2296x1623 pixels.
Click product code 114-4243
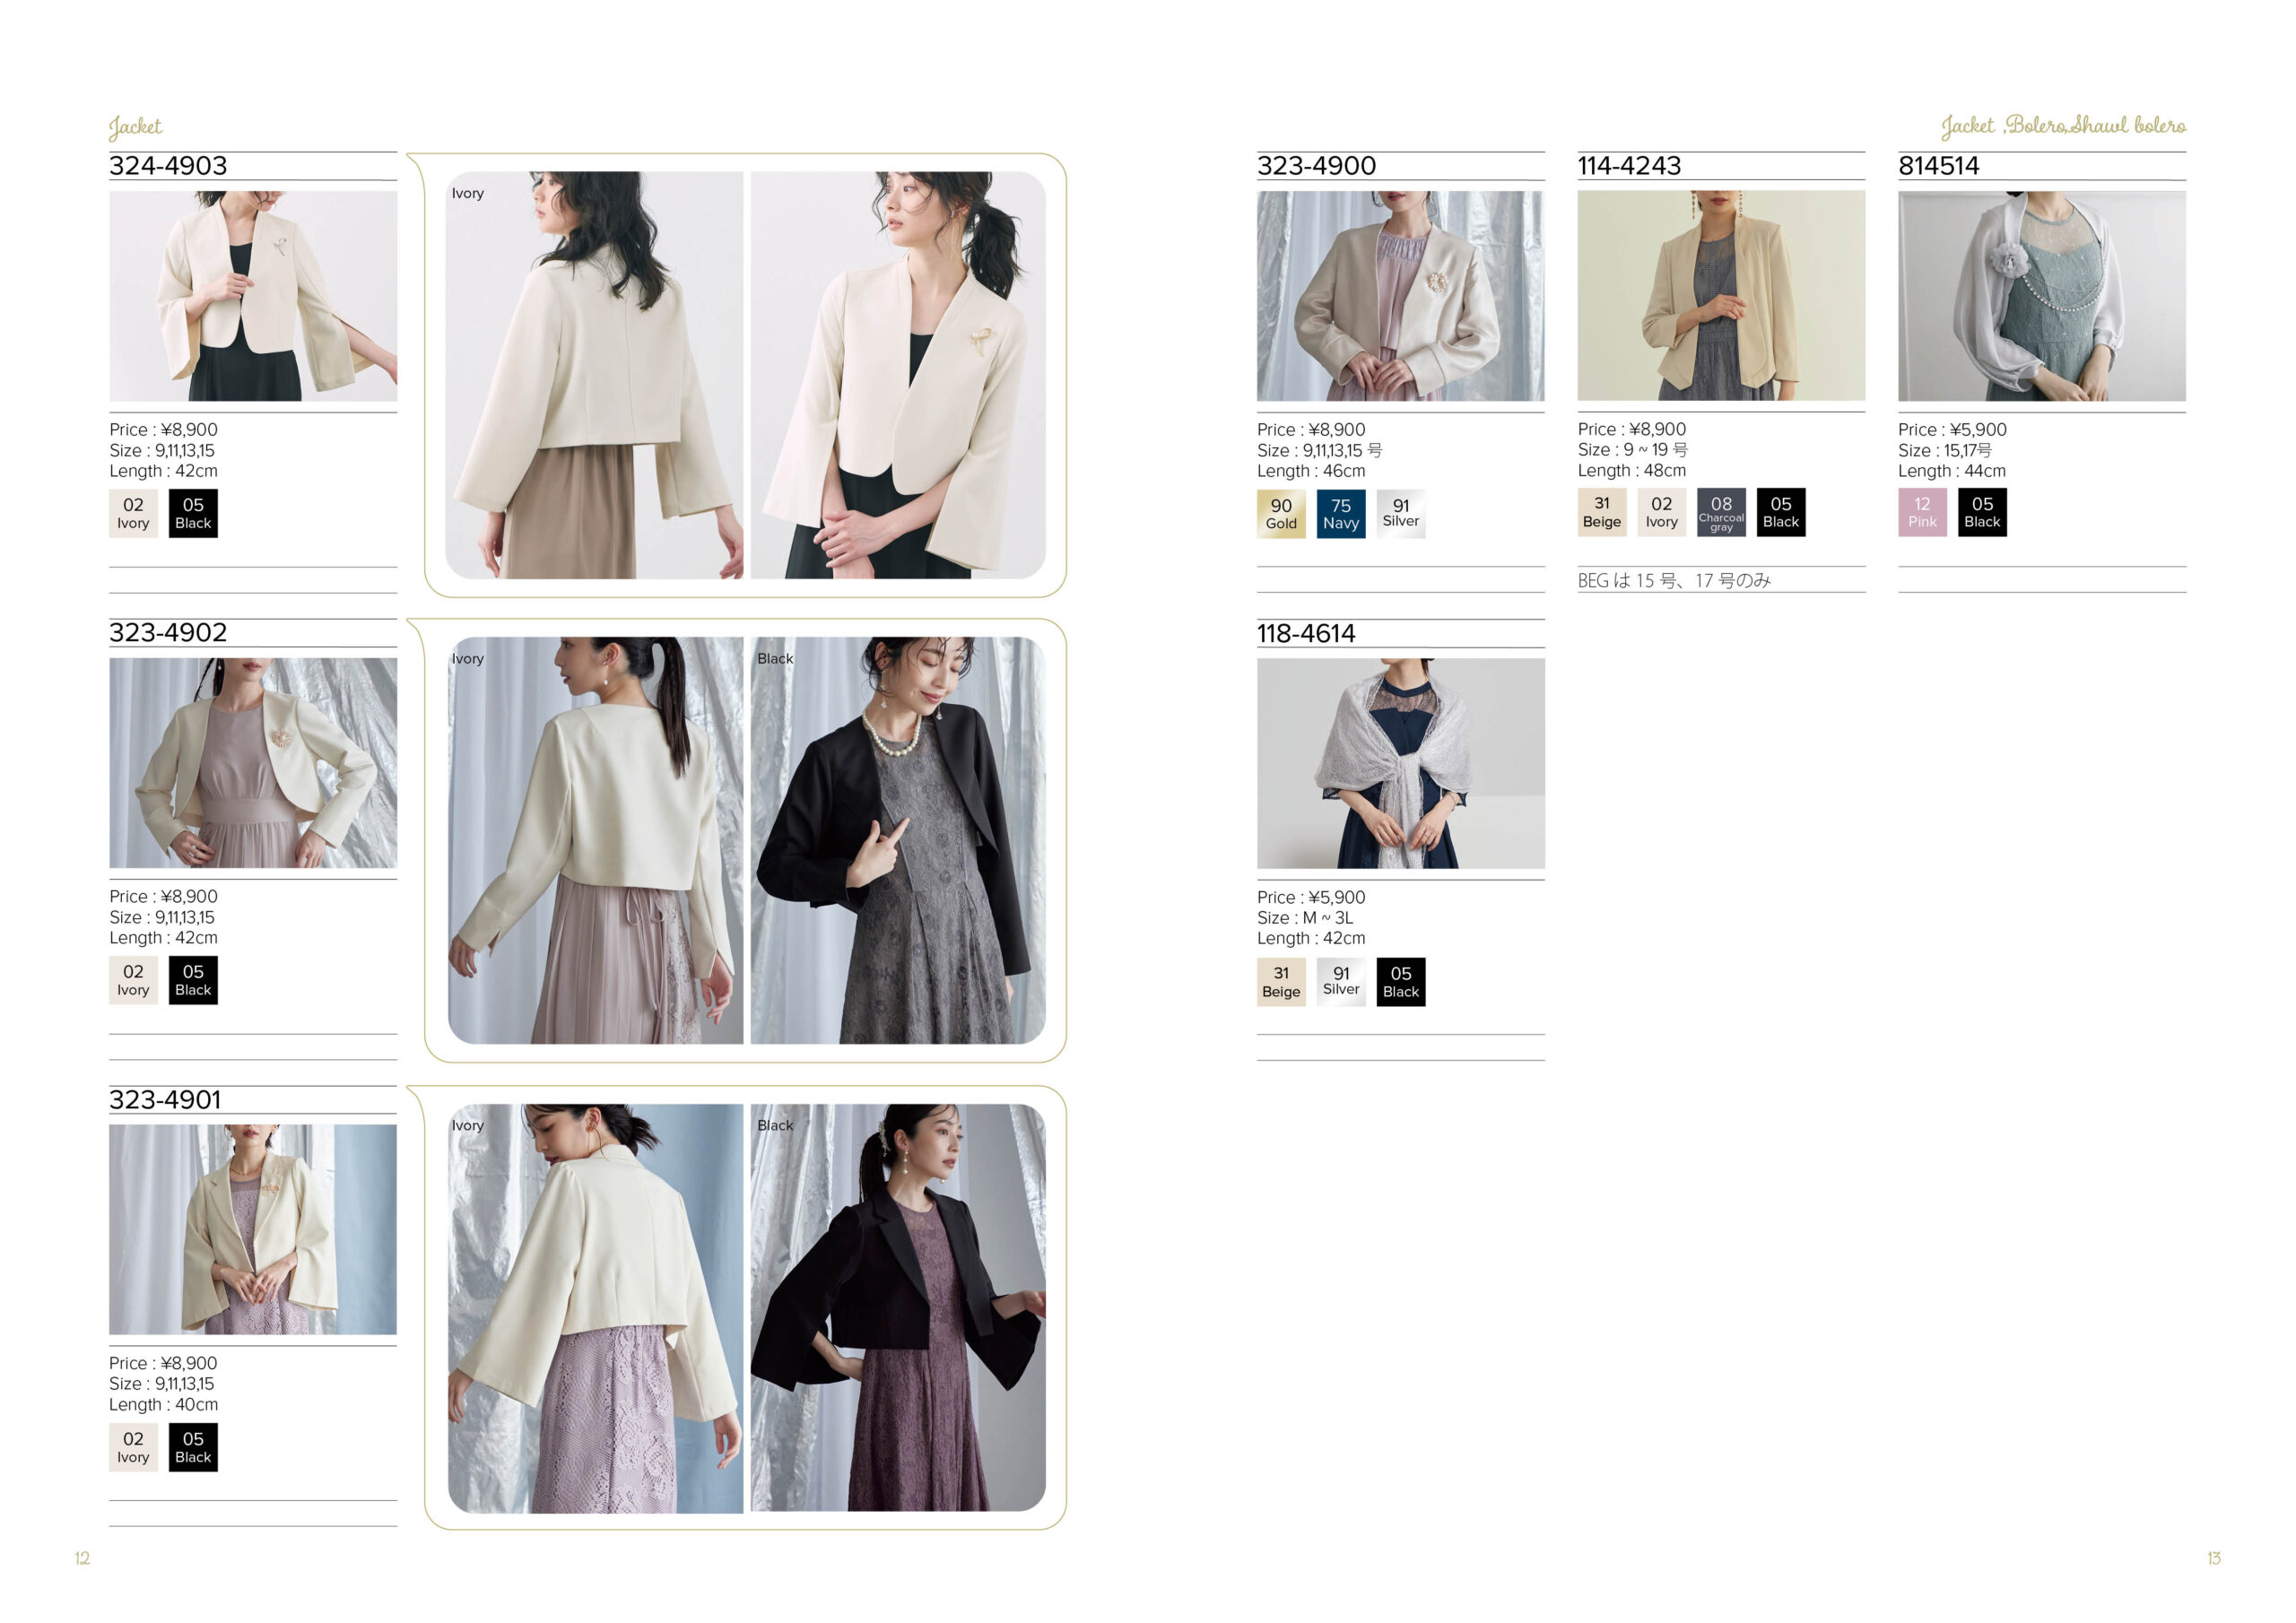(x=1629, y=166)
